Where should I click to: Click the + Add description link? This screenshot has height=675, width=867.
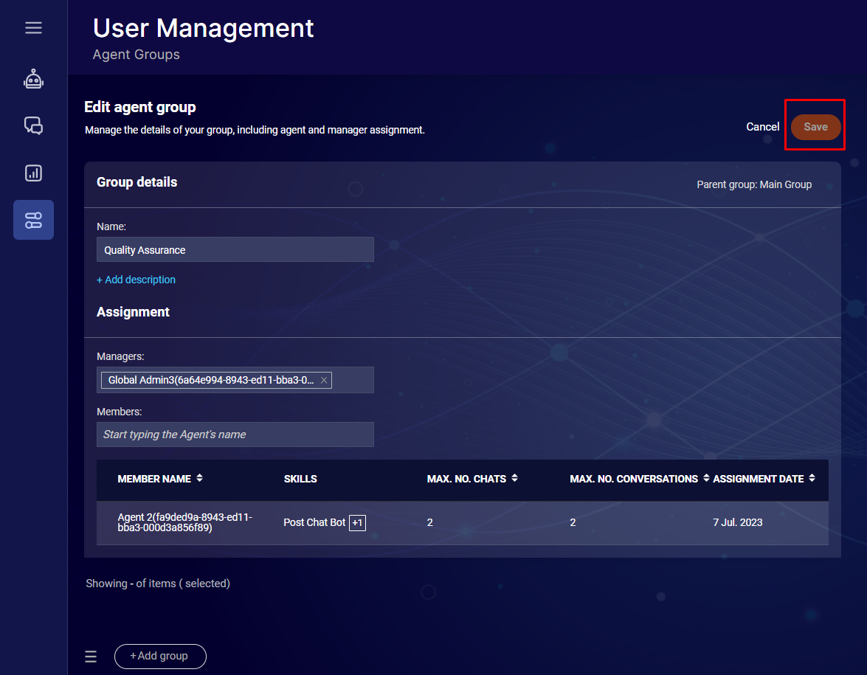[x=136, y=280]
